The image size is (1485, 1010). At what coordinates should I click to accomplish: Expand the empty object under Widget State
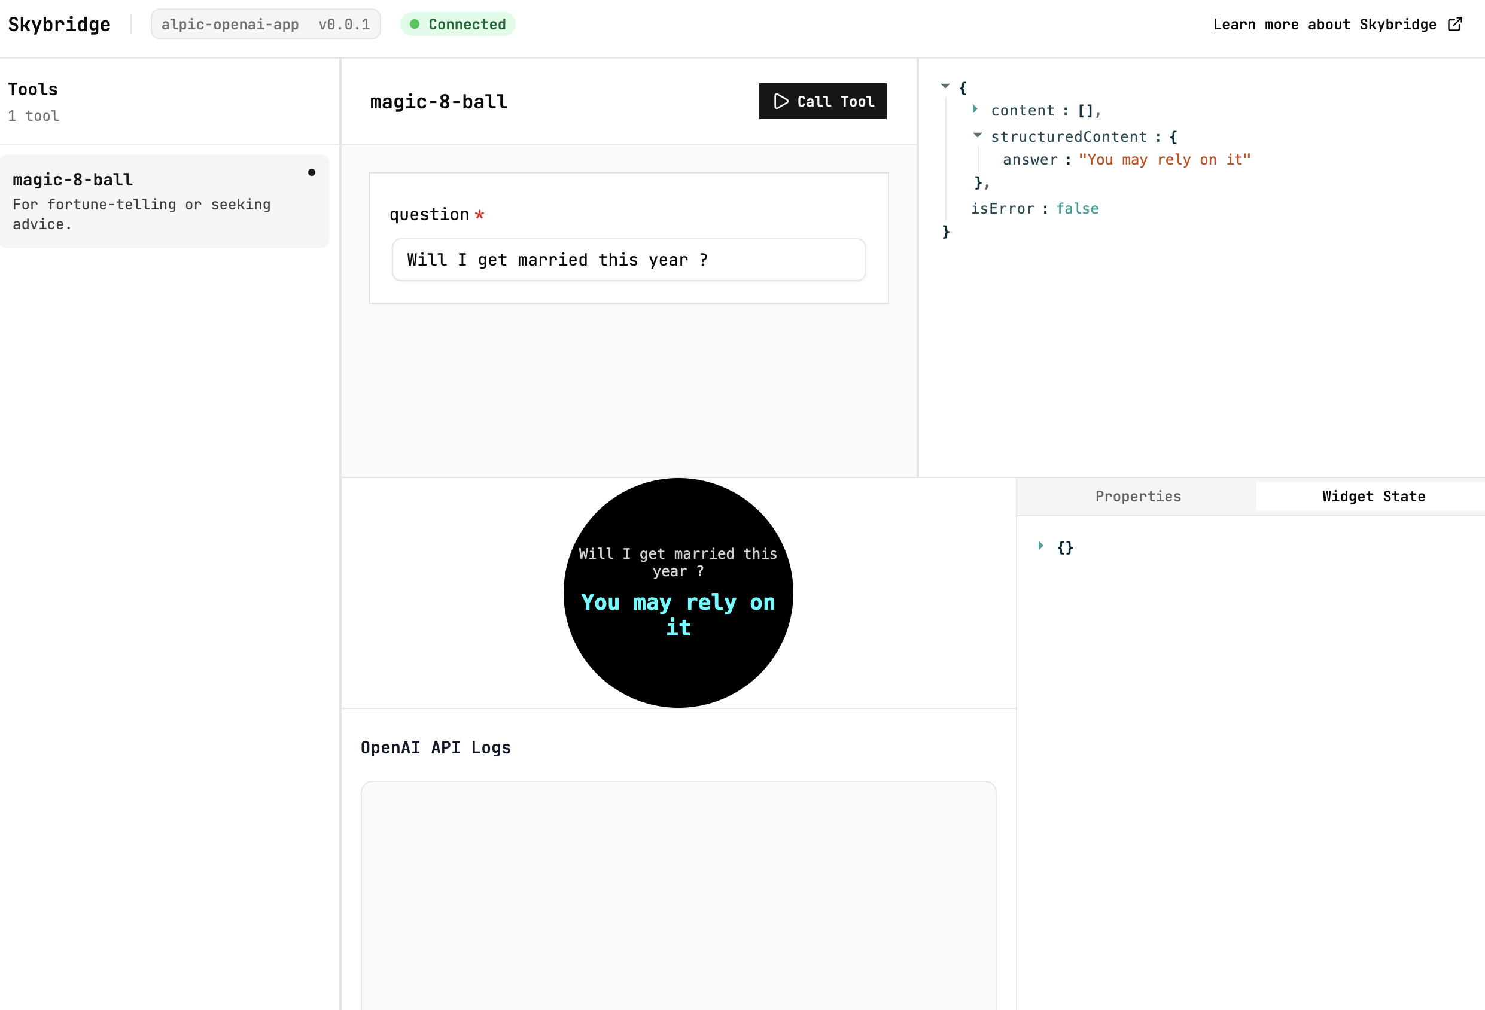pyautogui.click(x=1040, y=546)
